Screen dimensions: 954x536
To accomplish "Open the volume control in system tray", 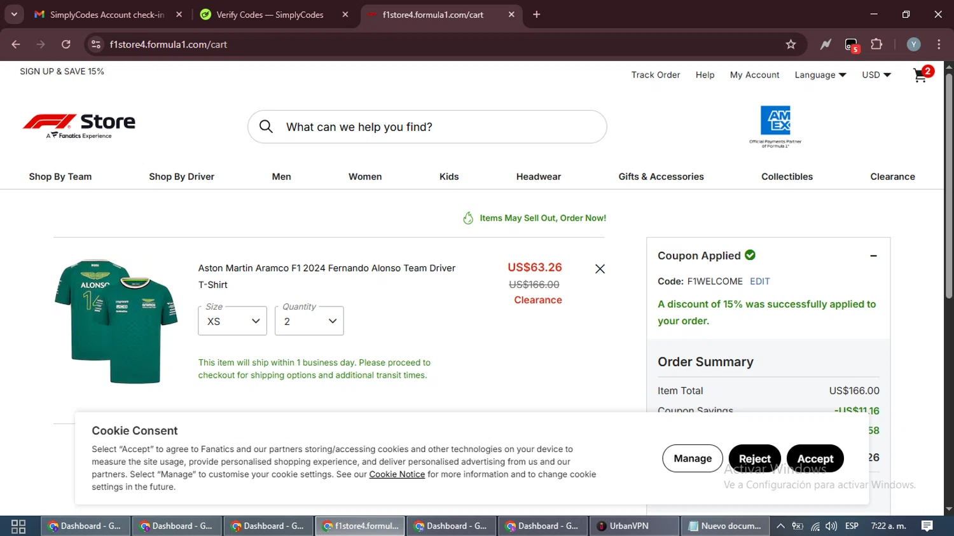I will coord(831,526).
